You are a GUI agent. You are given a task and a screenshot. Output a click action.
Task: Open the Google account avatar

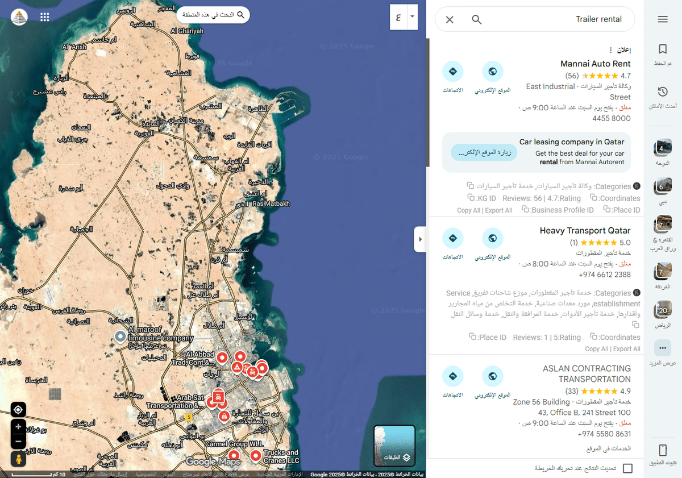[x=19, y=16]
